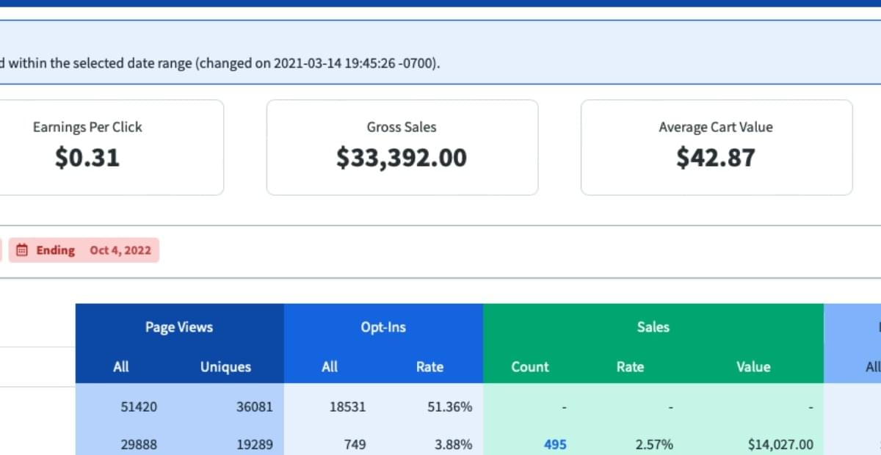Click the All column header under Page Views

[121, 367]
